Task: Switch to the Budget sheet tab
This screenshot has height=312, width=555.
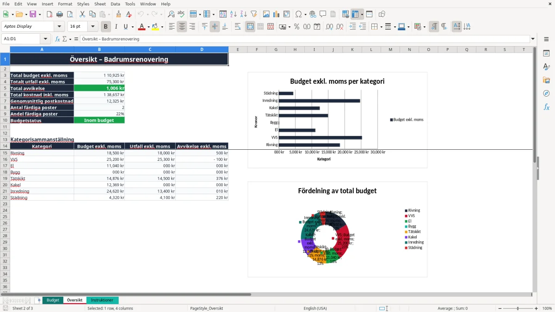Action: [x=53, y=300]
